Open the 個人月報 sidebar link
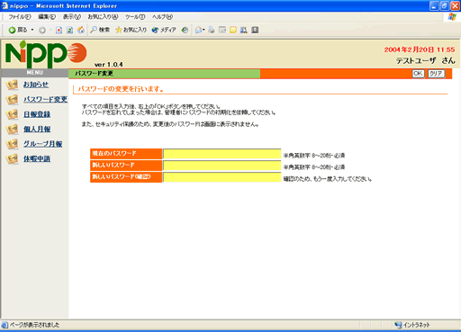Screen dimensions: 461x332 [37, 129]
